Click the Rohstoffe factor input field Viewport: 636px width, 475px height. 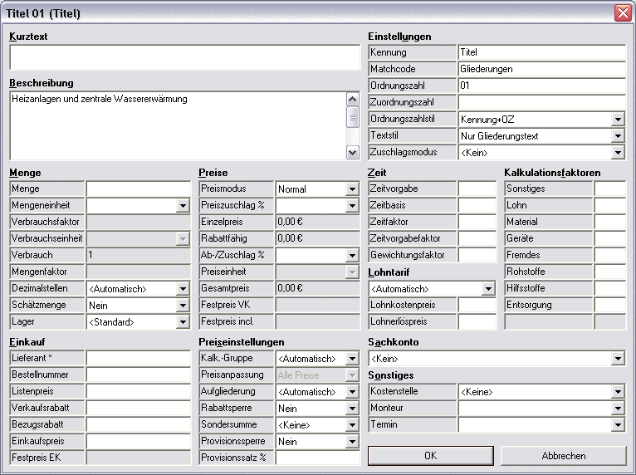click(x=610, y=272)
